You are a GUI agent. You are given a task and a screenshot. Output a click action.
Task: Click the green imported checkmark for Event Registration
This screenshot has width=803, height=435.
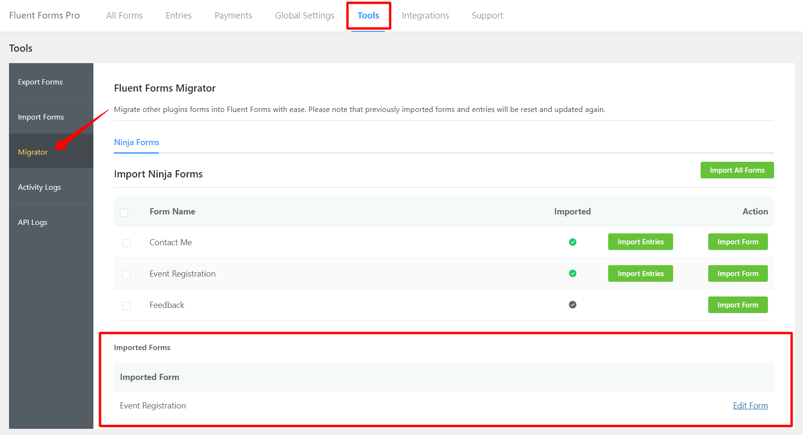[x=573, y=273]
